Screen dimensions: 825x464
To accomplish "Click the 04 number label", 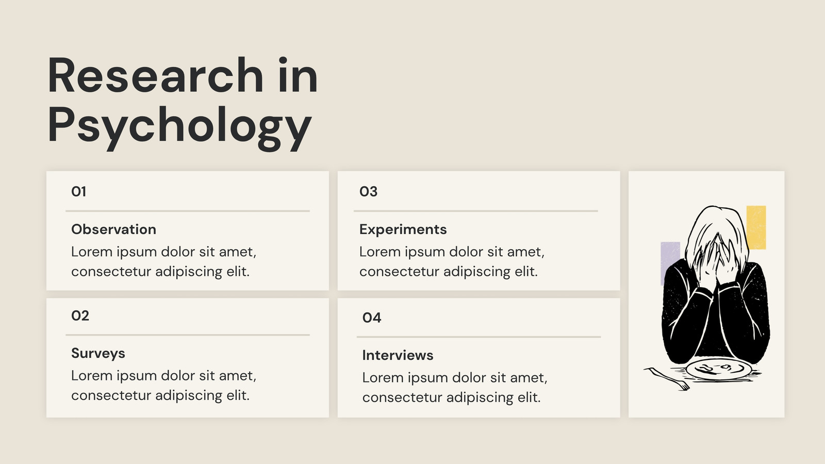I will [372, 318].
